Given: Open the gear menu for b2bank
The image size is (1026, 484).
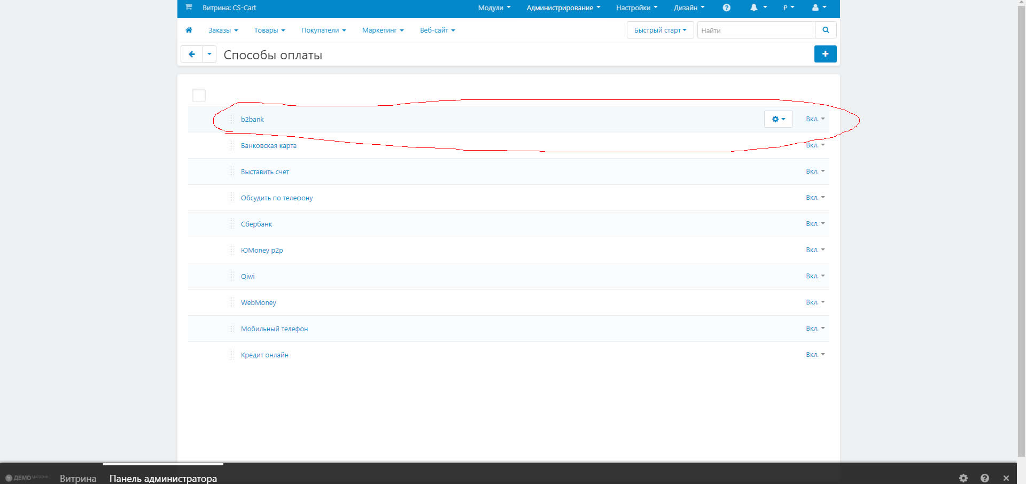Looking at the screenshot, I should [x=778, y=119].
